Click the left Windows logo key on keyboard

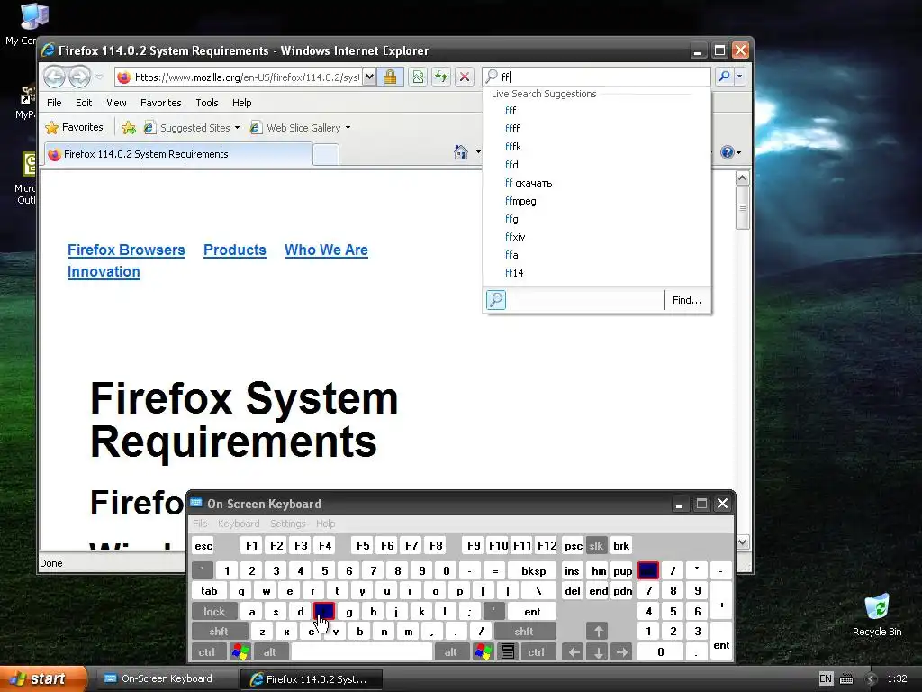point(240,651)
